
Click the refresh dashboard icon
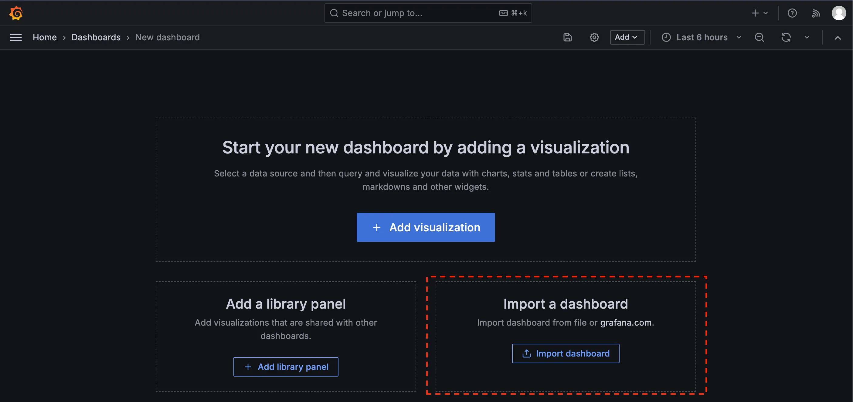pyautogui.click(x=786, y=37)
